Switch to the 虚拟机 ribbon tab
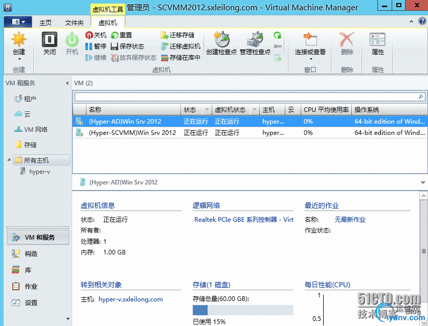 pos(107,22)
